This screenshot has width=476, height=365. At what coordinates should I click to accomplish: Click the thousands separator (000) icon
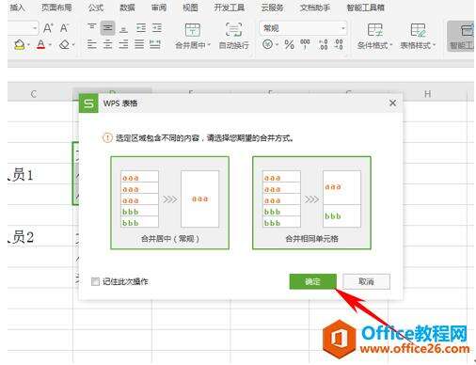305,44
